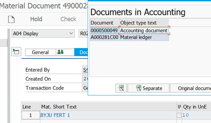Select document number 0000500049
Viewport: 211px width, 123px height.
104,30
